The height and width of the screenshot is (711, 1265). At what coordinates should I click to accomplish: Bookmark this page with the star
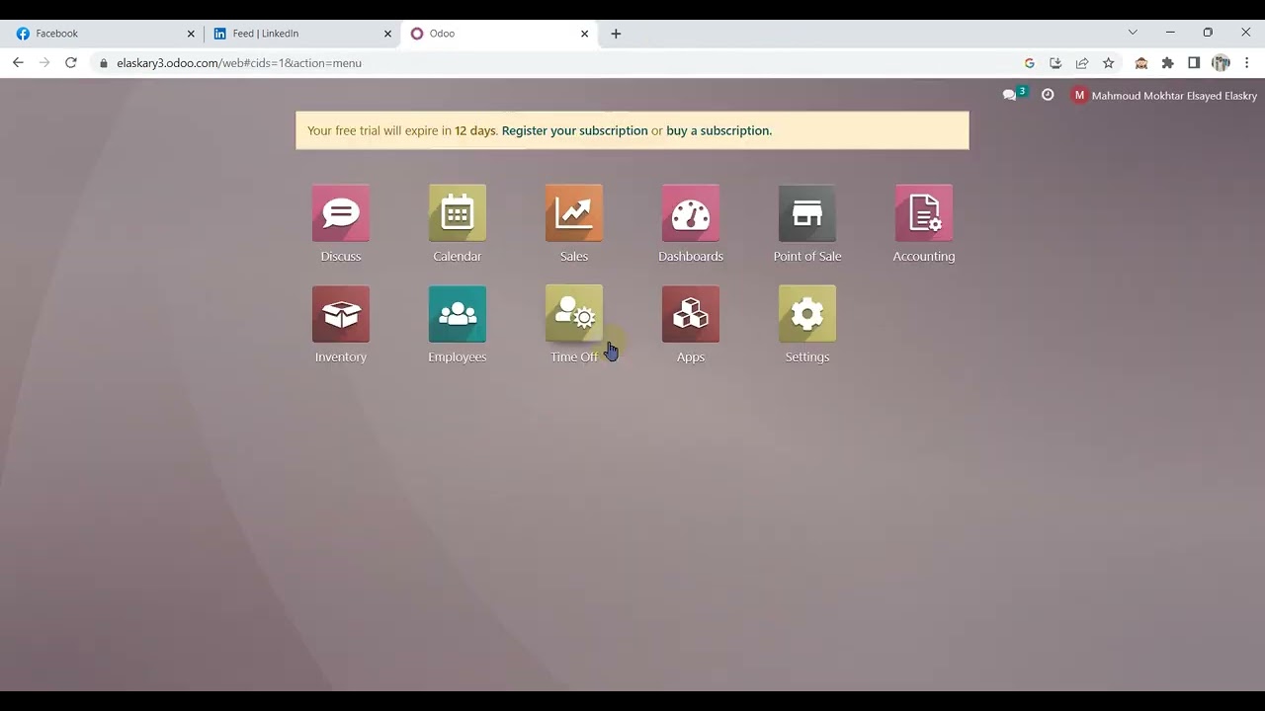coord(1109,63)
